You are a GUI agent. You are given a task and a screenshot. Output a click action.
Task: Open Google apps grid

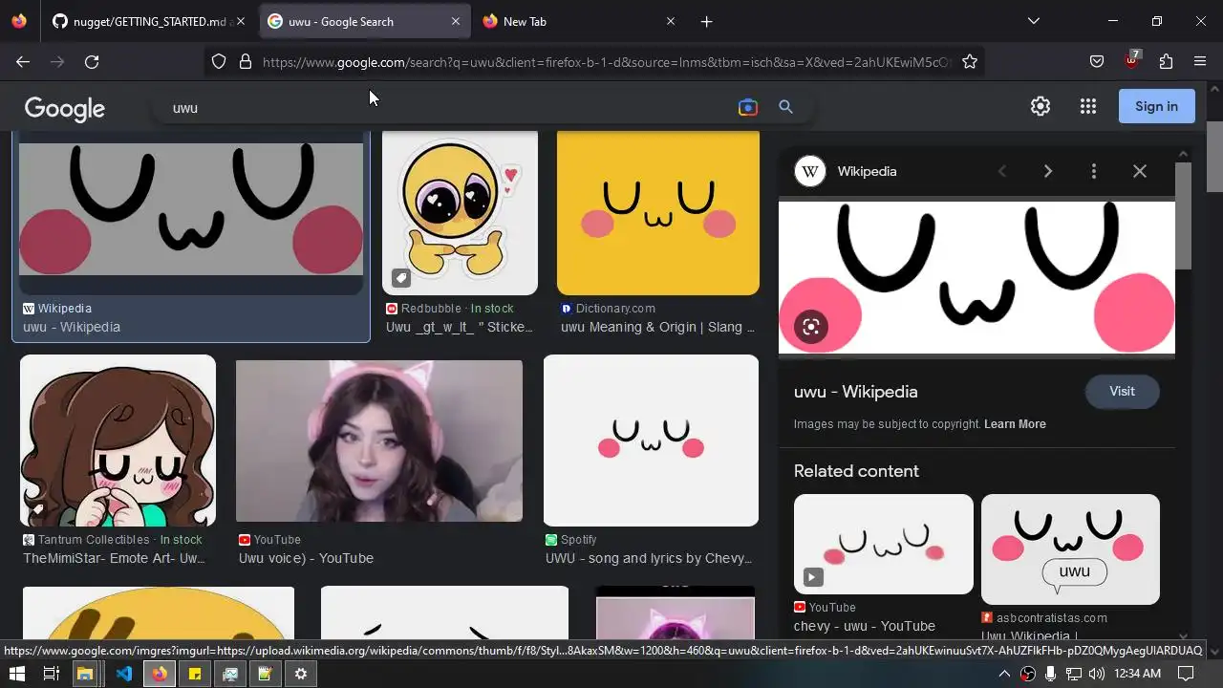1088,106
